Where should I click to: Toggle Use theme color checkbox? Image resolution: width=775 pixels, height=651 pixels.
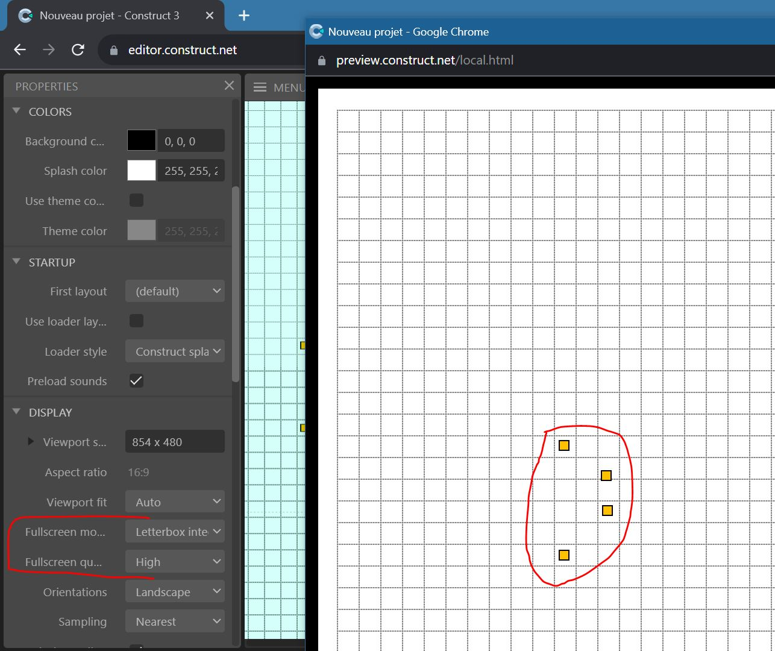pos(137,200)
